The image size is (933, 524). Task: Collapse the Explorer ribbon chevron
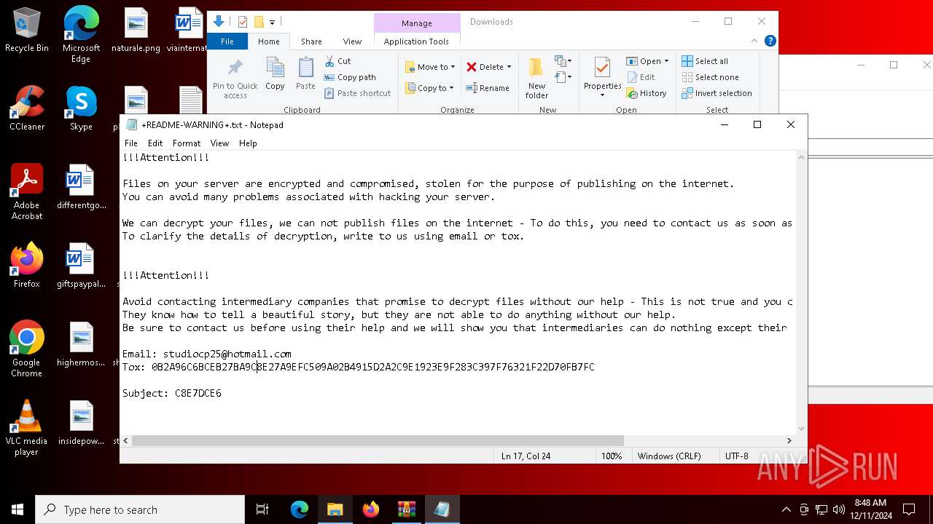(x=755, y=41)
